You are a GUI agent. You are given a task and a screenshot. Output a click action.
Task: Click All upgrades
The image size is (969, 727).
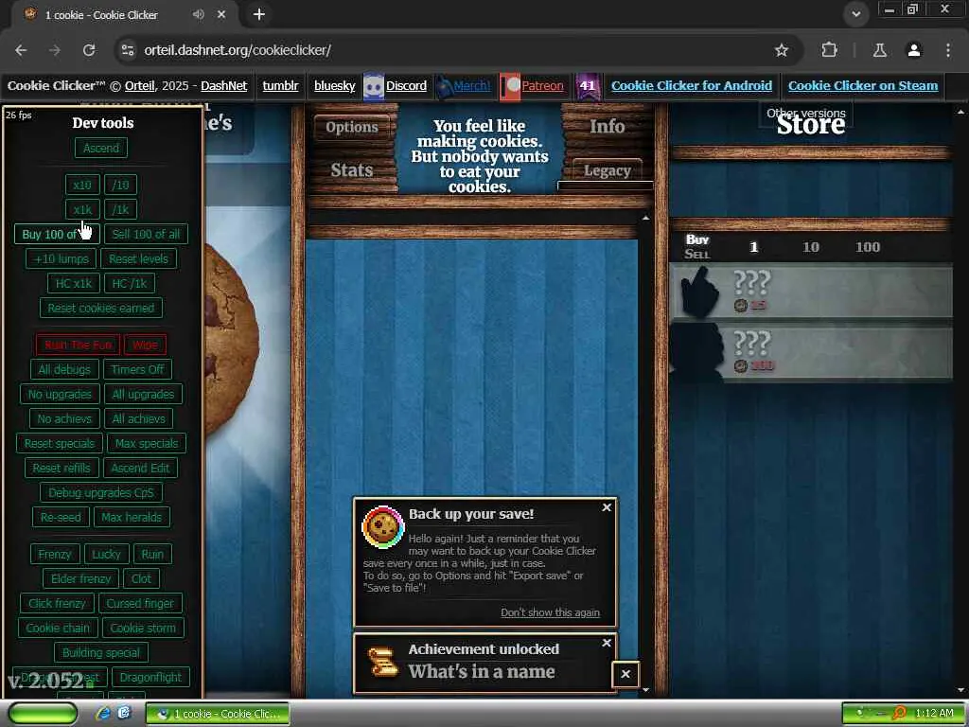point(144,395)
